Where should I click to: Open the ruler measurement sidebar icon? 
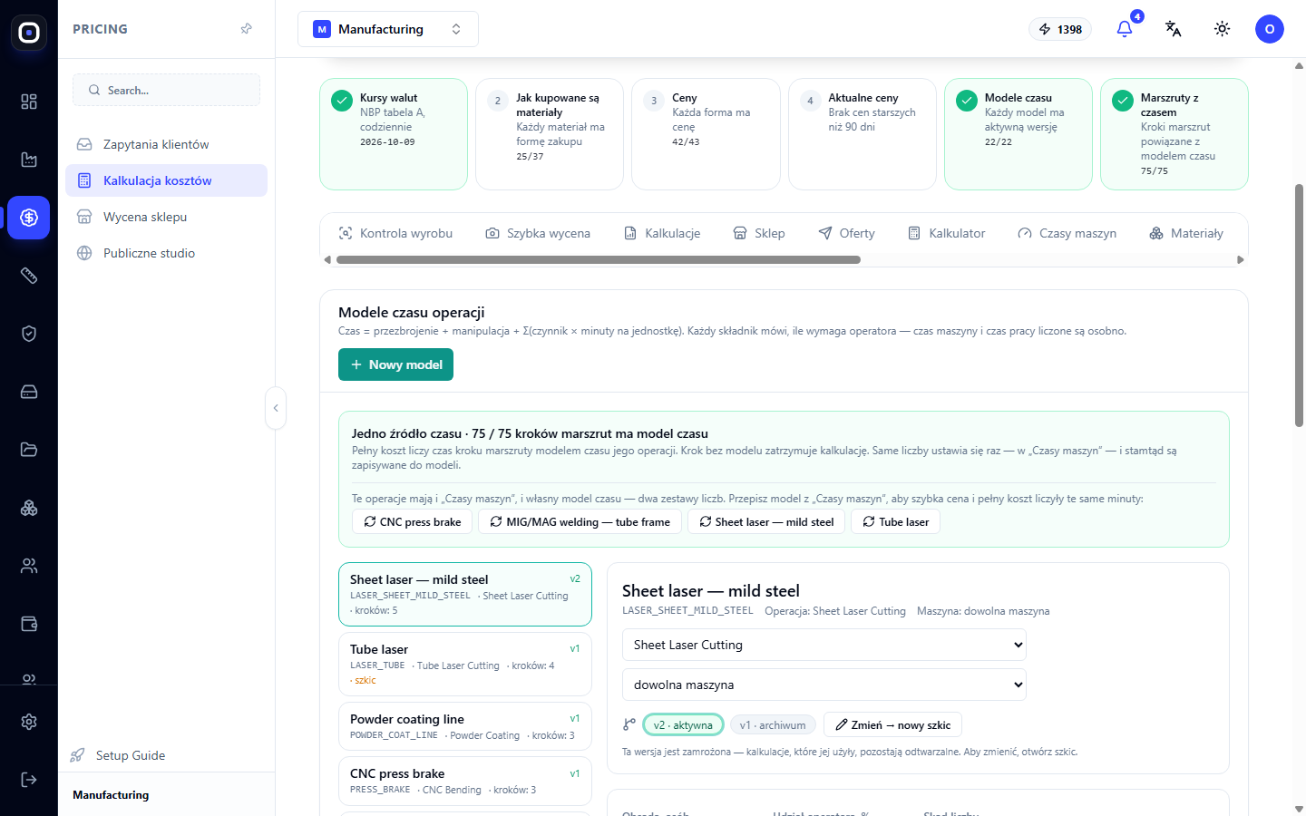pyautogui.click(x=29, y=276)
